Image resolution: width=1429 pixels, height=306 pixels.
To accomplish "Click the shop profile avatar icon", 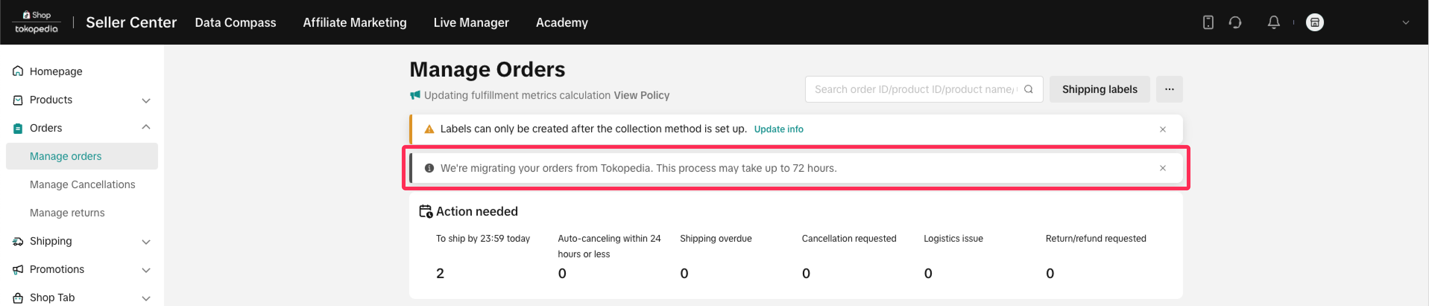I will pos(1314,23).
